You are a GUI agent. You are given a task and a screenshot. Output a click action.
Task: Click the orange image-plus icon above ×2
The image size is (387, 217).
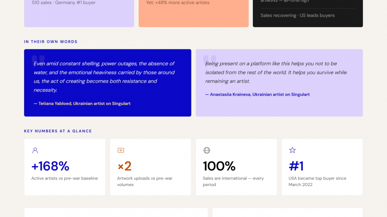point(121,150)
